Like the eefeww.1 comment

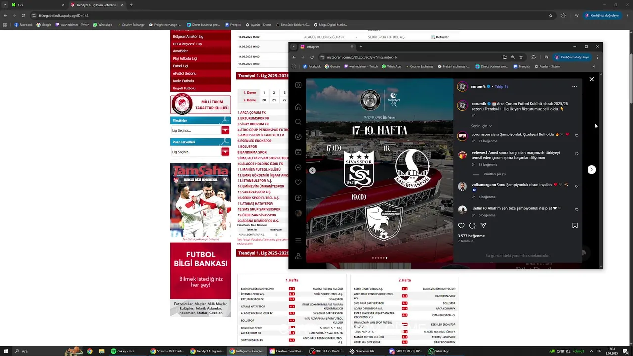pos(577,154)
